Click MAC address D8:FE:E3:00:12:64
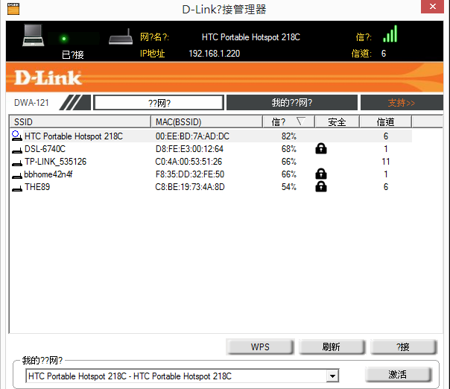 point(189,149)
